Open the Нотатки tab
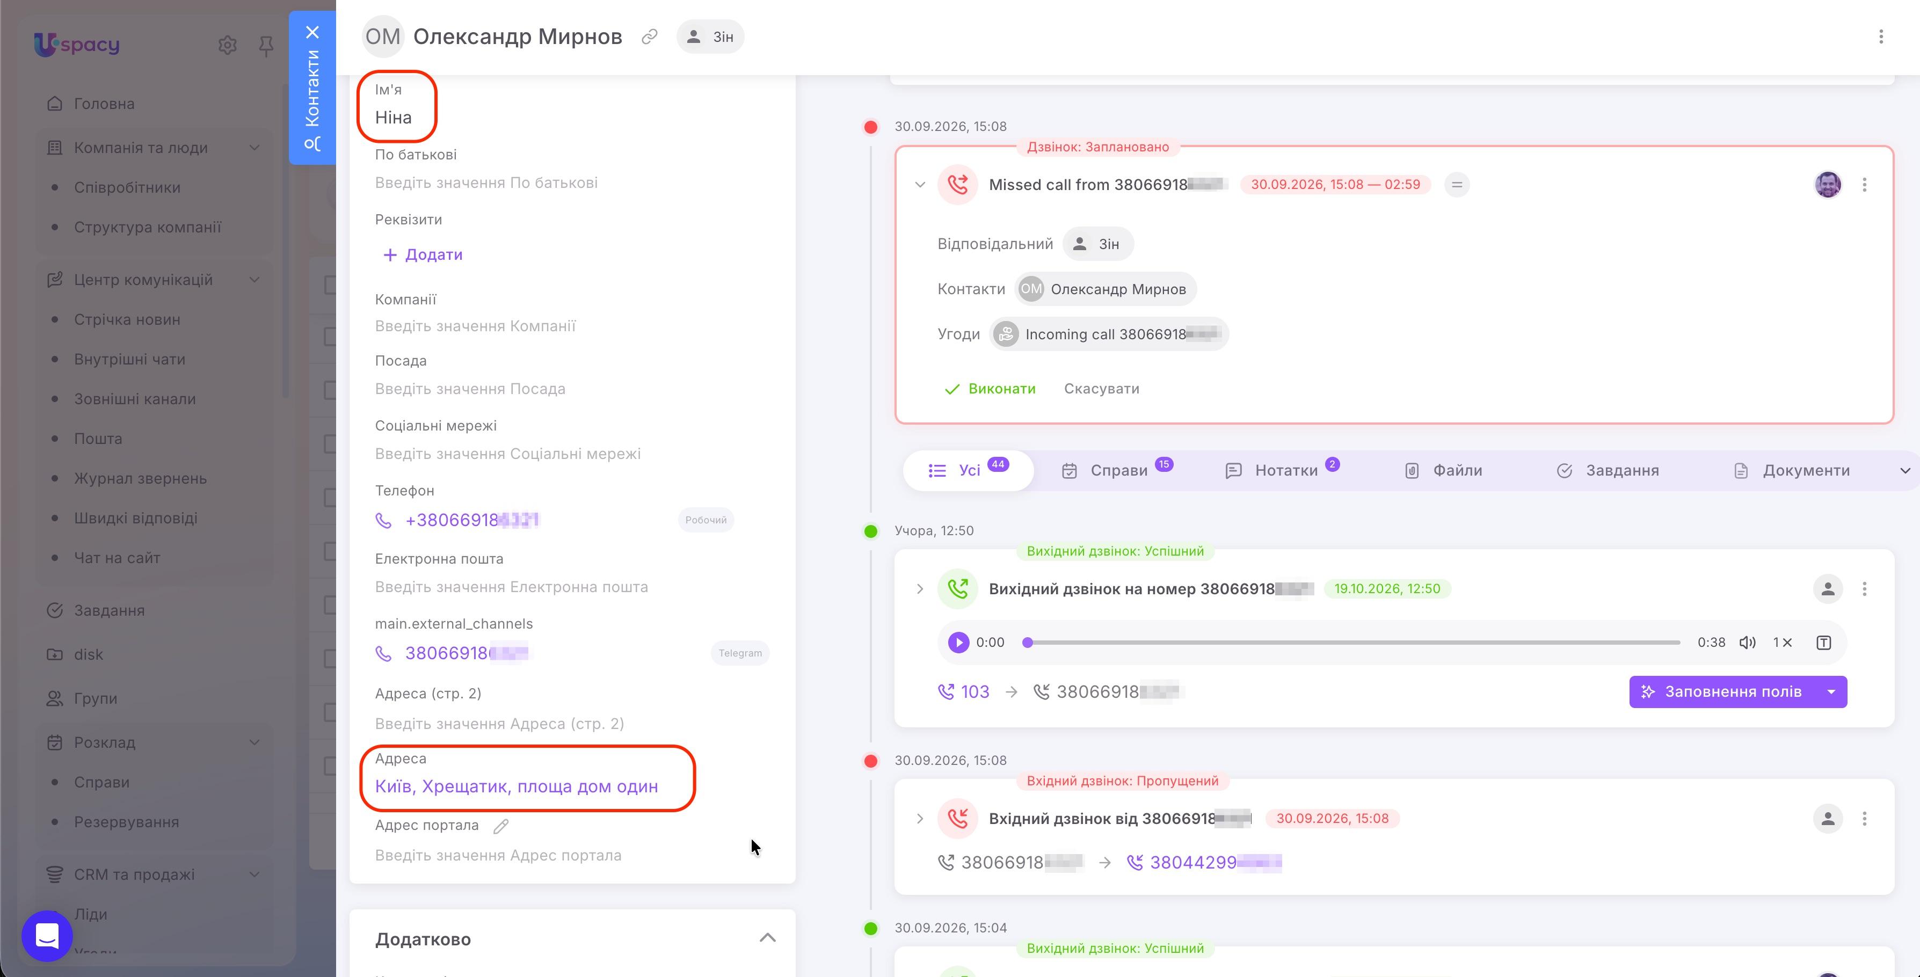The height and width of the screenshot is (977, 1920). (1282, 470)
